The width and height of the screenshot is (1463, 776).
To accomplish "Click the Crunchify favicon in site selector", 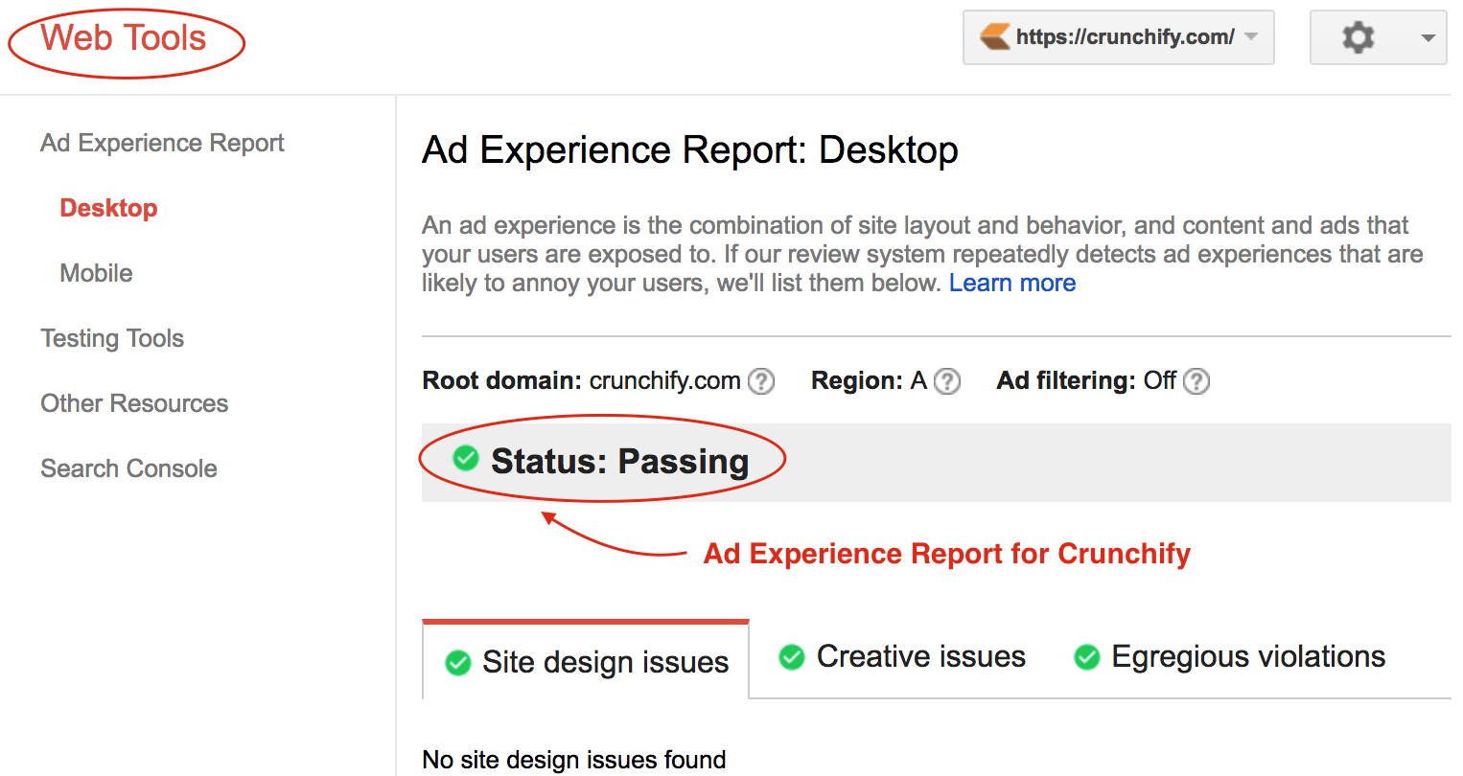I will [994, 37].
